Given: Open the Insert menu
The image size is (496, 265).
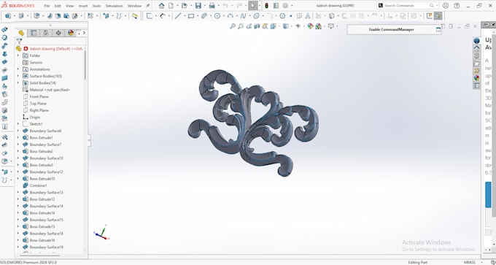Looking at the screenshot, I should [83, 6].
